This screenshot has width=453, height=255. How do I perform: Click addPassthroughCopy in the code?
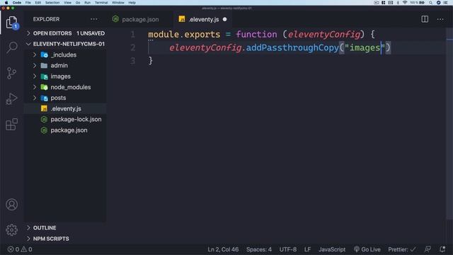point(292,47)
